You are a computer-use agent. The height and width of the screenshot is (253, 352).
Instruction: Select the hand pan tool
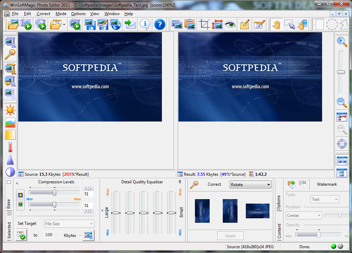click(x=277, y=24)
